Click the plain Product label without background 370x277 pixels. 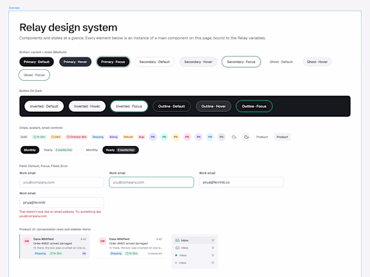pos(262,137)
